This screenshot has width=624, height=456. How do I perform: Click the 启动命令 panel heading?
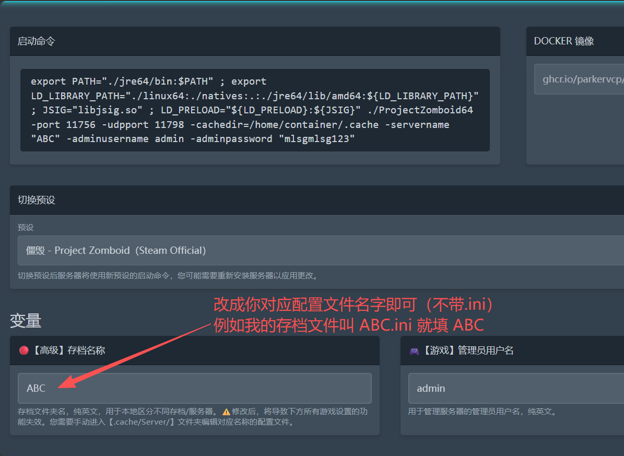click(36, 41)
